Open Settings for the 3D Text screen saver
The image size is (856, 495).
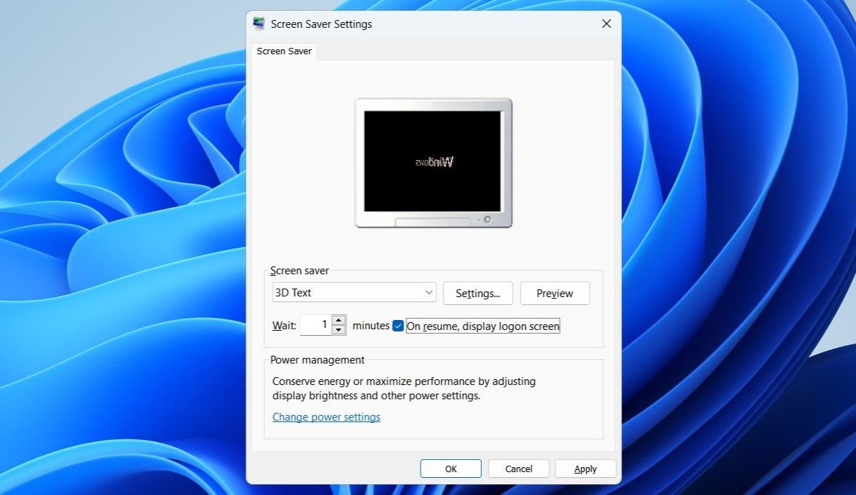click(x=478, y=293)
